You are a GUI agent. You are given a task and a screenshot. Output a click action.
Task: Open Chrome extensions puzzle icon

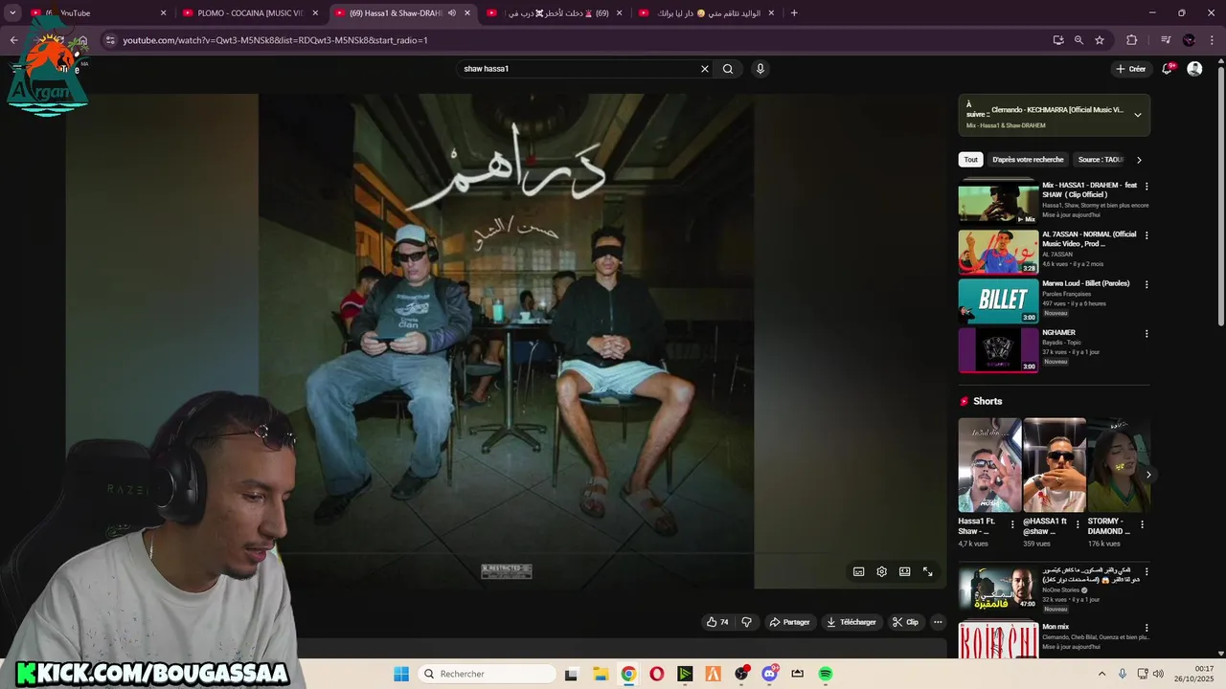[1131, 40]
